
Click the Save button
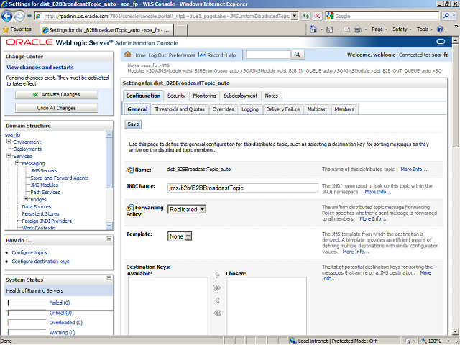coord(133,124)
